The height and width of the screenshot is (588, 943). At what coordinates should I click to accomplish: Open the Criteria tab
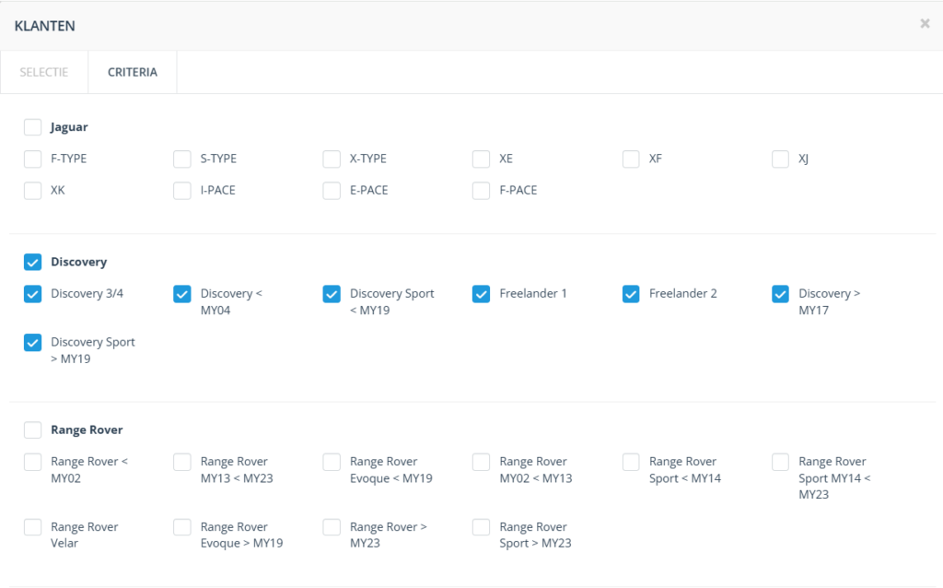coord(133,72)
